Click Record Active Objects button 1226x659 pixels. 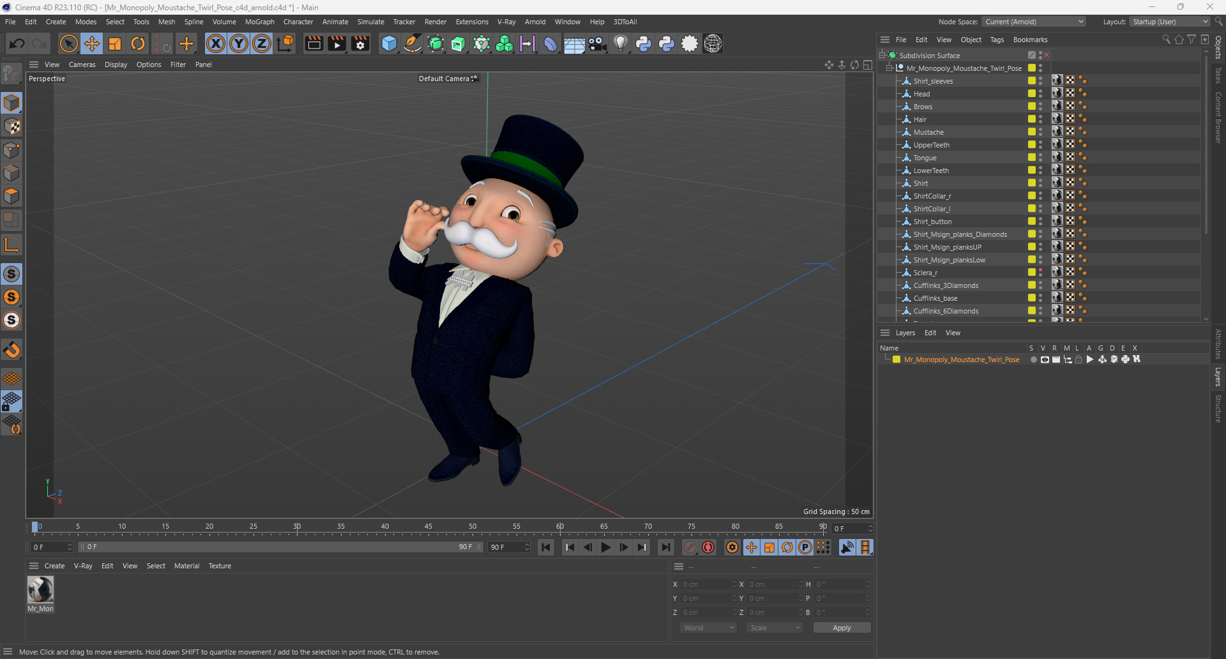pos(690,547)
